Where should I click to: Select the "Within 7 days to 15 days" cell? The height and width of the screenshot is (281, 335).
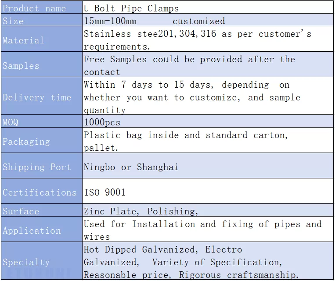[x=207, y=97]
